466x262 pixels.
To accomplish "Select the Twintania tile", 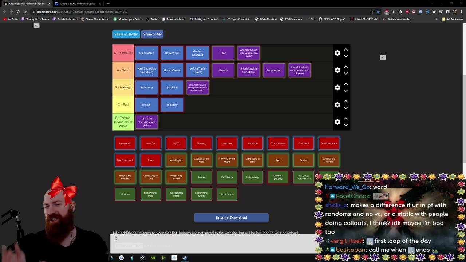I will [x=147, y=87].
